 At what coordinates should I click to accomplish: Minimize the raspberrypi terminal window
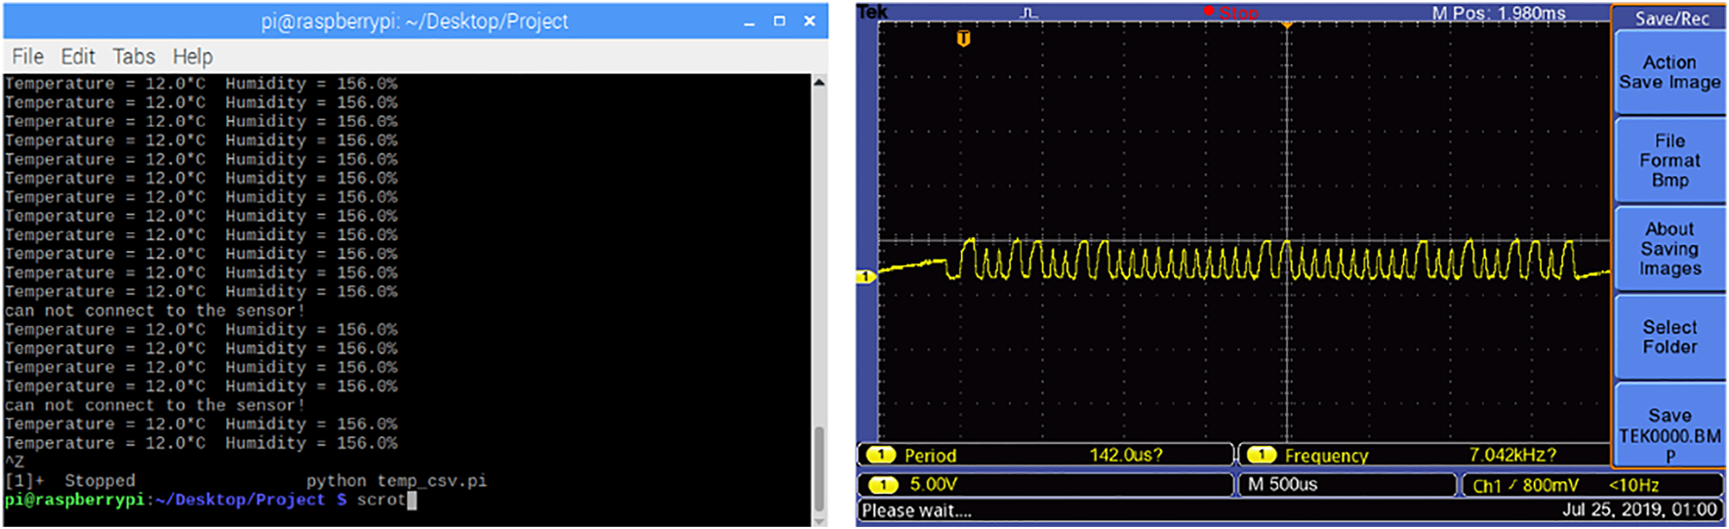tap(748, 21)
